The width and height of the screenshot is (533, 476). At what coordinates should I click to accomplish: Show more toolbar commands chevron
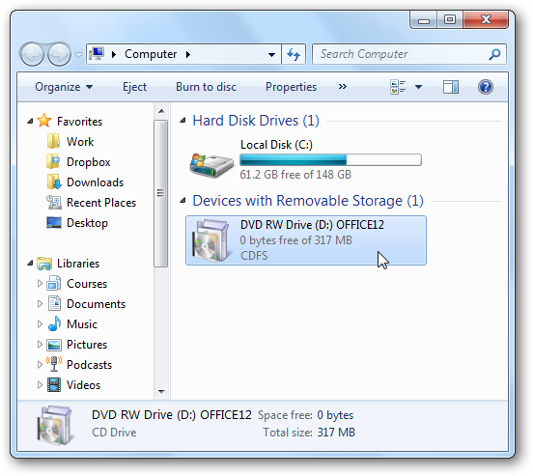point(343,87)
